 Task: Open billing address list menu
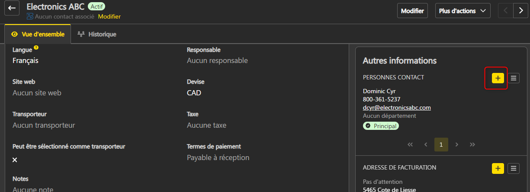tap(514, 168)
